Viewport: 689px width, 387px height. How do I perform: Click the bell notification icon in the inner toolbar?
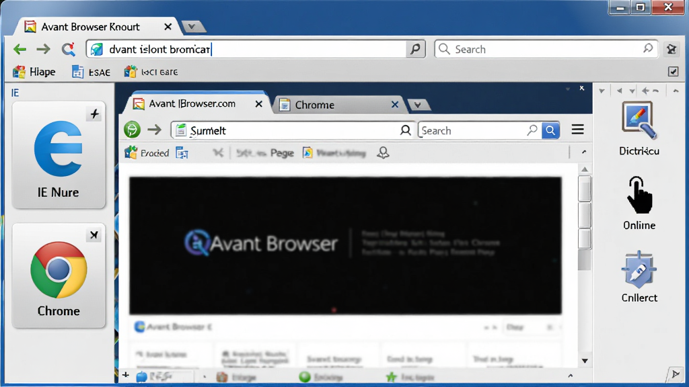383,153
